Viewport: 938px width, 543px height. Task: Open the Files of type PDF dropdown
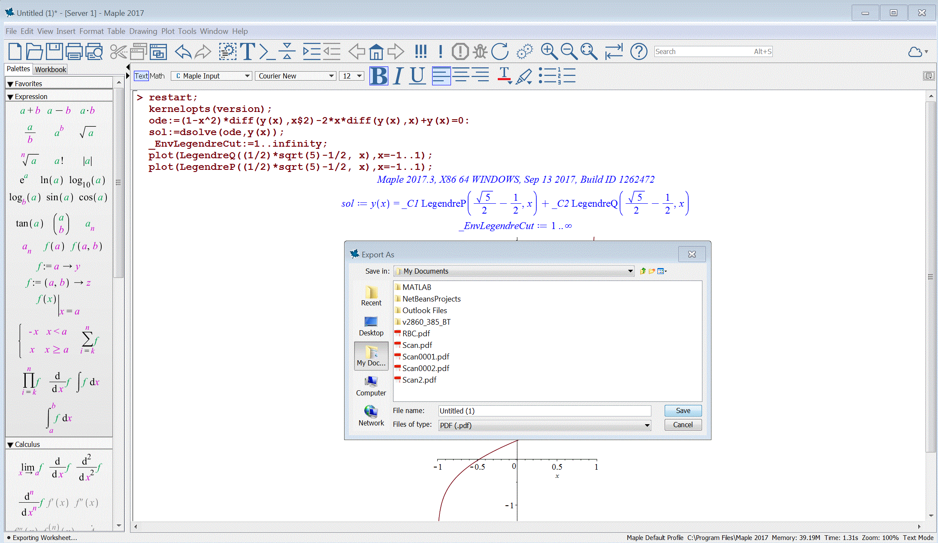pyautogui.click(x=545, y=425)
